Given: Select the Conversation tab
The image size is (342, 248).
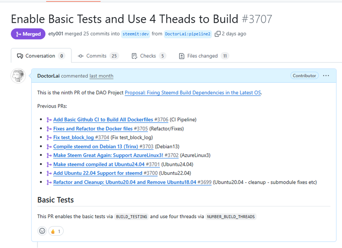Looking at the screenshot, I should (x=41, y=56).
